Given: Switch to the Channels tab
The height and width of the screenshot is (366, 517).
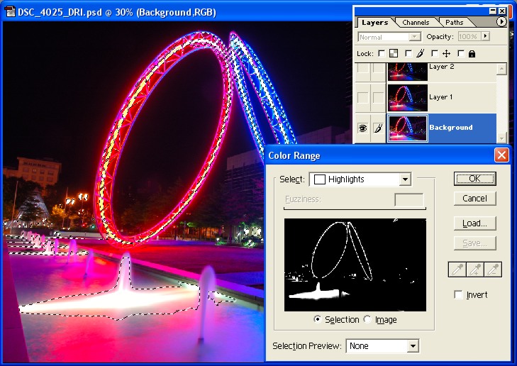Looking at the screenshot, I should [x=416, y=23].
